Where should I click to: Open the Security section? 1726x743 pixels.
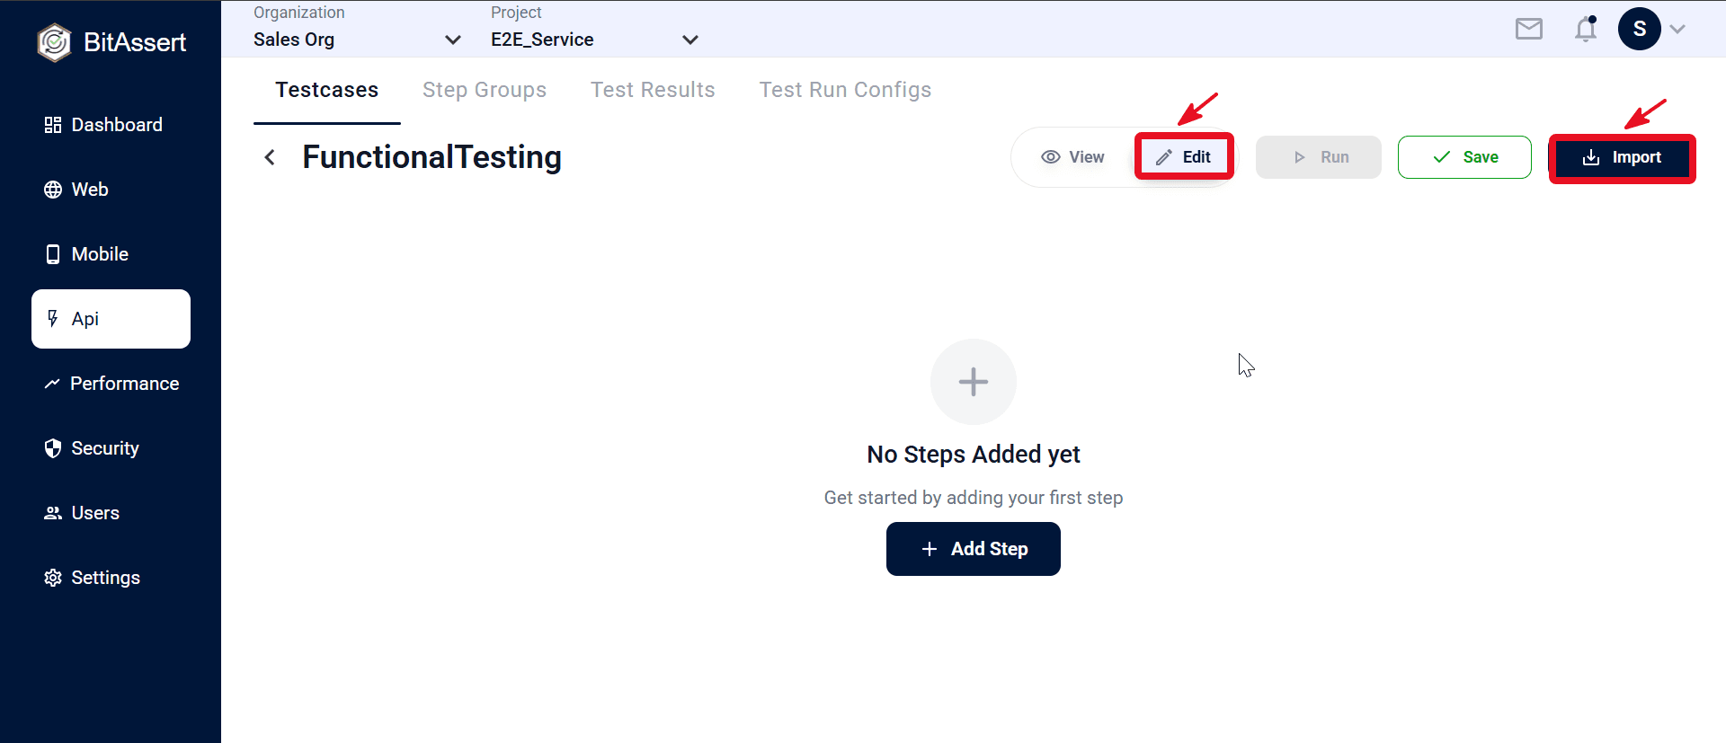tap(92, 448)
